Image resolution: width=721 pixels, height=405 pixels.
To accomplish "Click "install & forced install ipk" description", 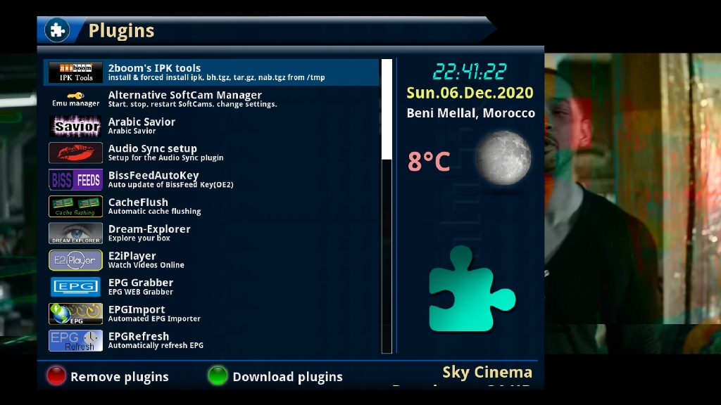I will coord(217,77).
